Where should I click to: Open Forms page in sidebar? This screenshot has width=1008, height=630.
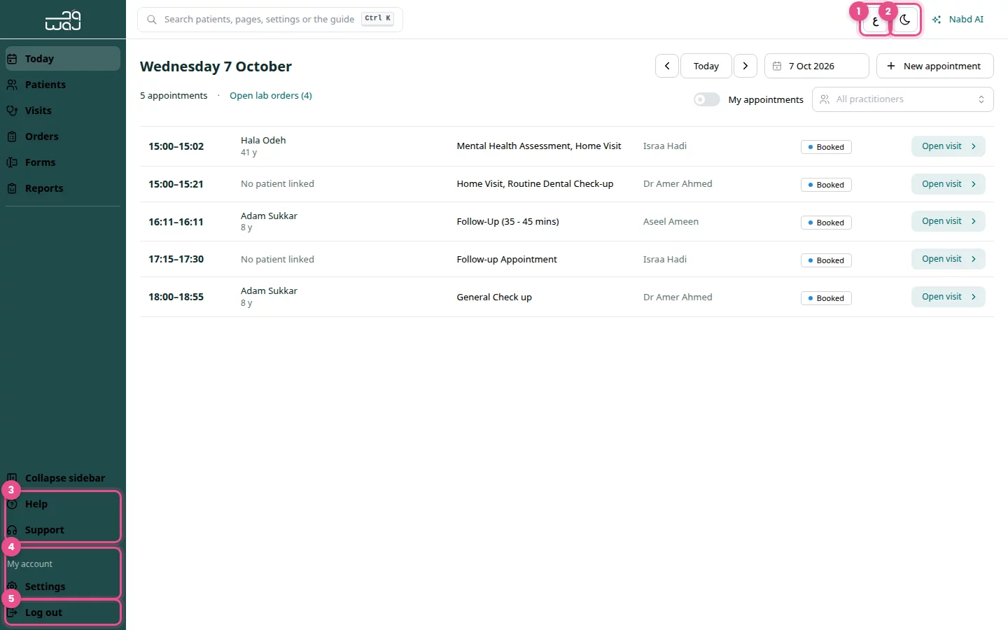click(63, 162)
